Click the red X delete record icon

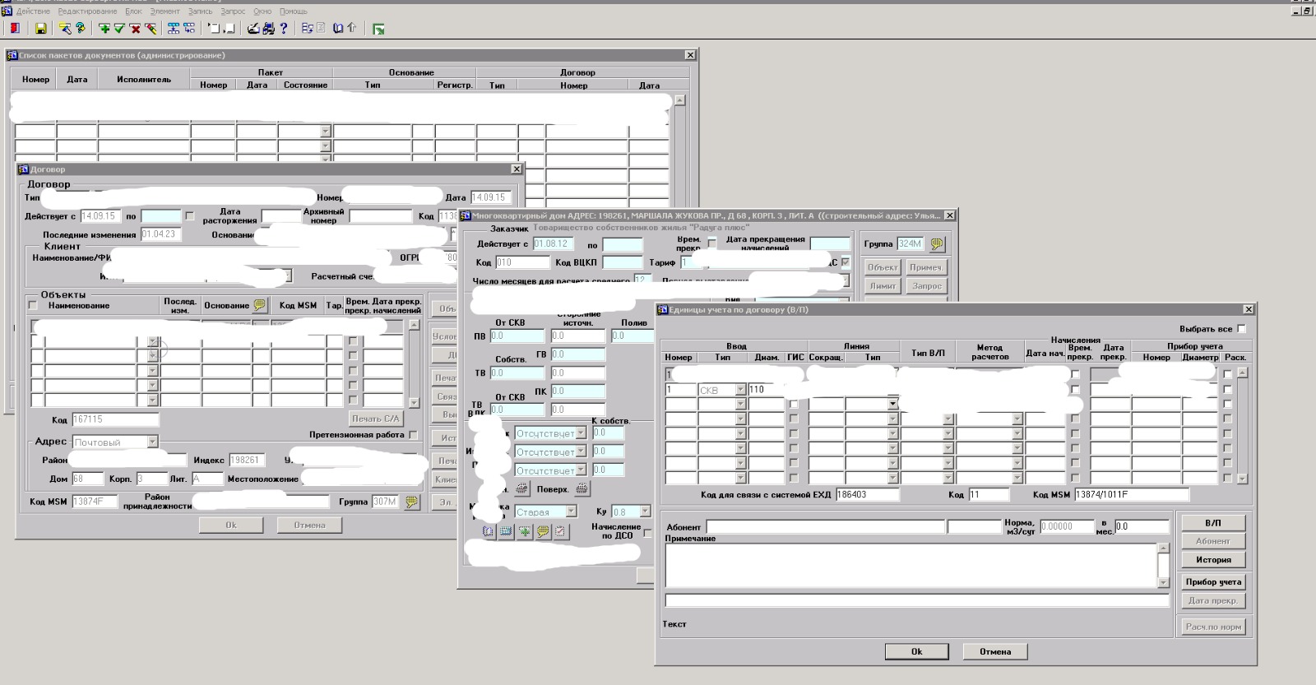[135, 29]
